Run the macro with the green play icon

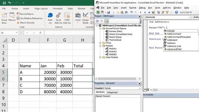coord(141,12)
